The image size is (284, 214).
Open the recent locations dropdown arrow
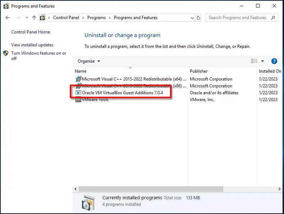[x=27, y=18]
